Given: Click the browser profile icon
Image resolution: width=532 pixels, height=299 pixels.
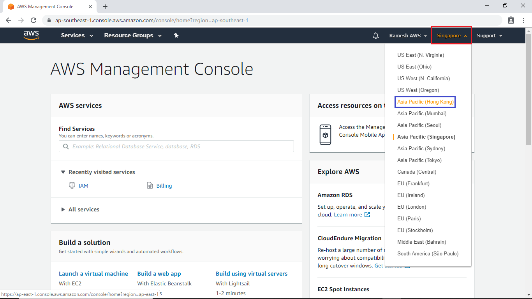Looking at the screenshot, I should pyautogui.click(x=511, y=20).
